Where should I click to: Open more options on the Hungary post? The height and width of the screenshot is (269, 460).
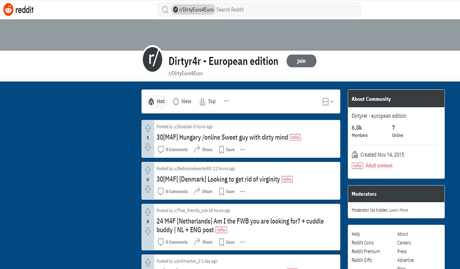coord(242,150)
